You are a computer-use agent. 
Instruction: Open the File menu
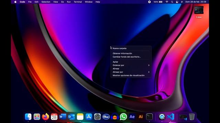(x=30, y=2)
